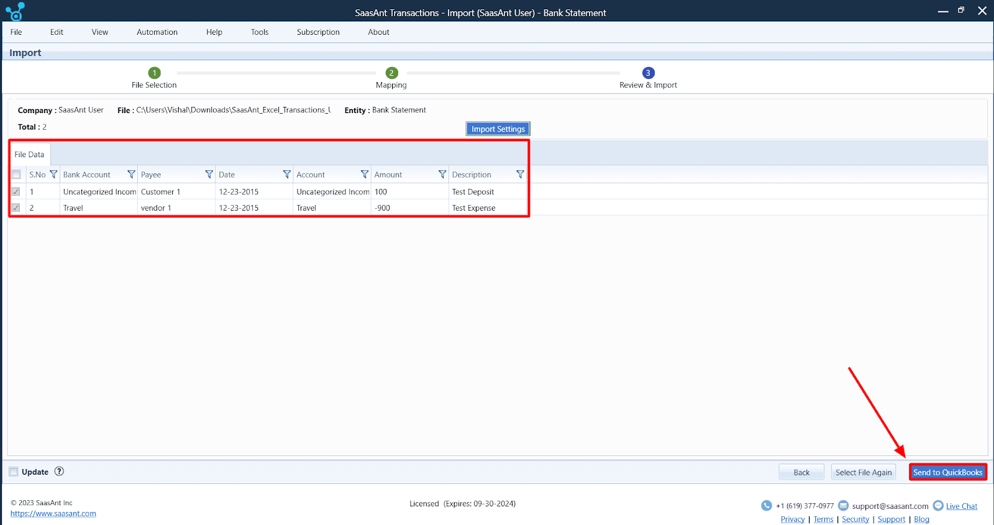This screenshot has height=525, width=994.
Task: Open the Account column filter icon
Action: pyautogui.click(x=365, y=175)
